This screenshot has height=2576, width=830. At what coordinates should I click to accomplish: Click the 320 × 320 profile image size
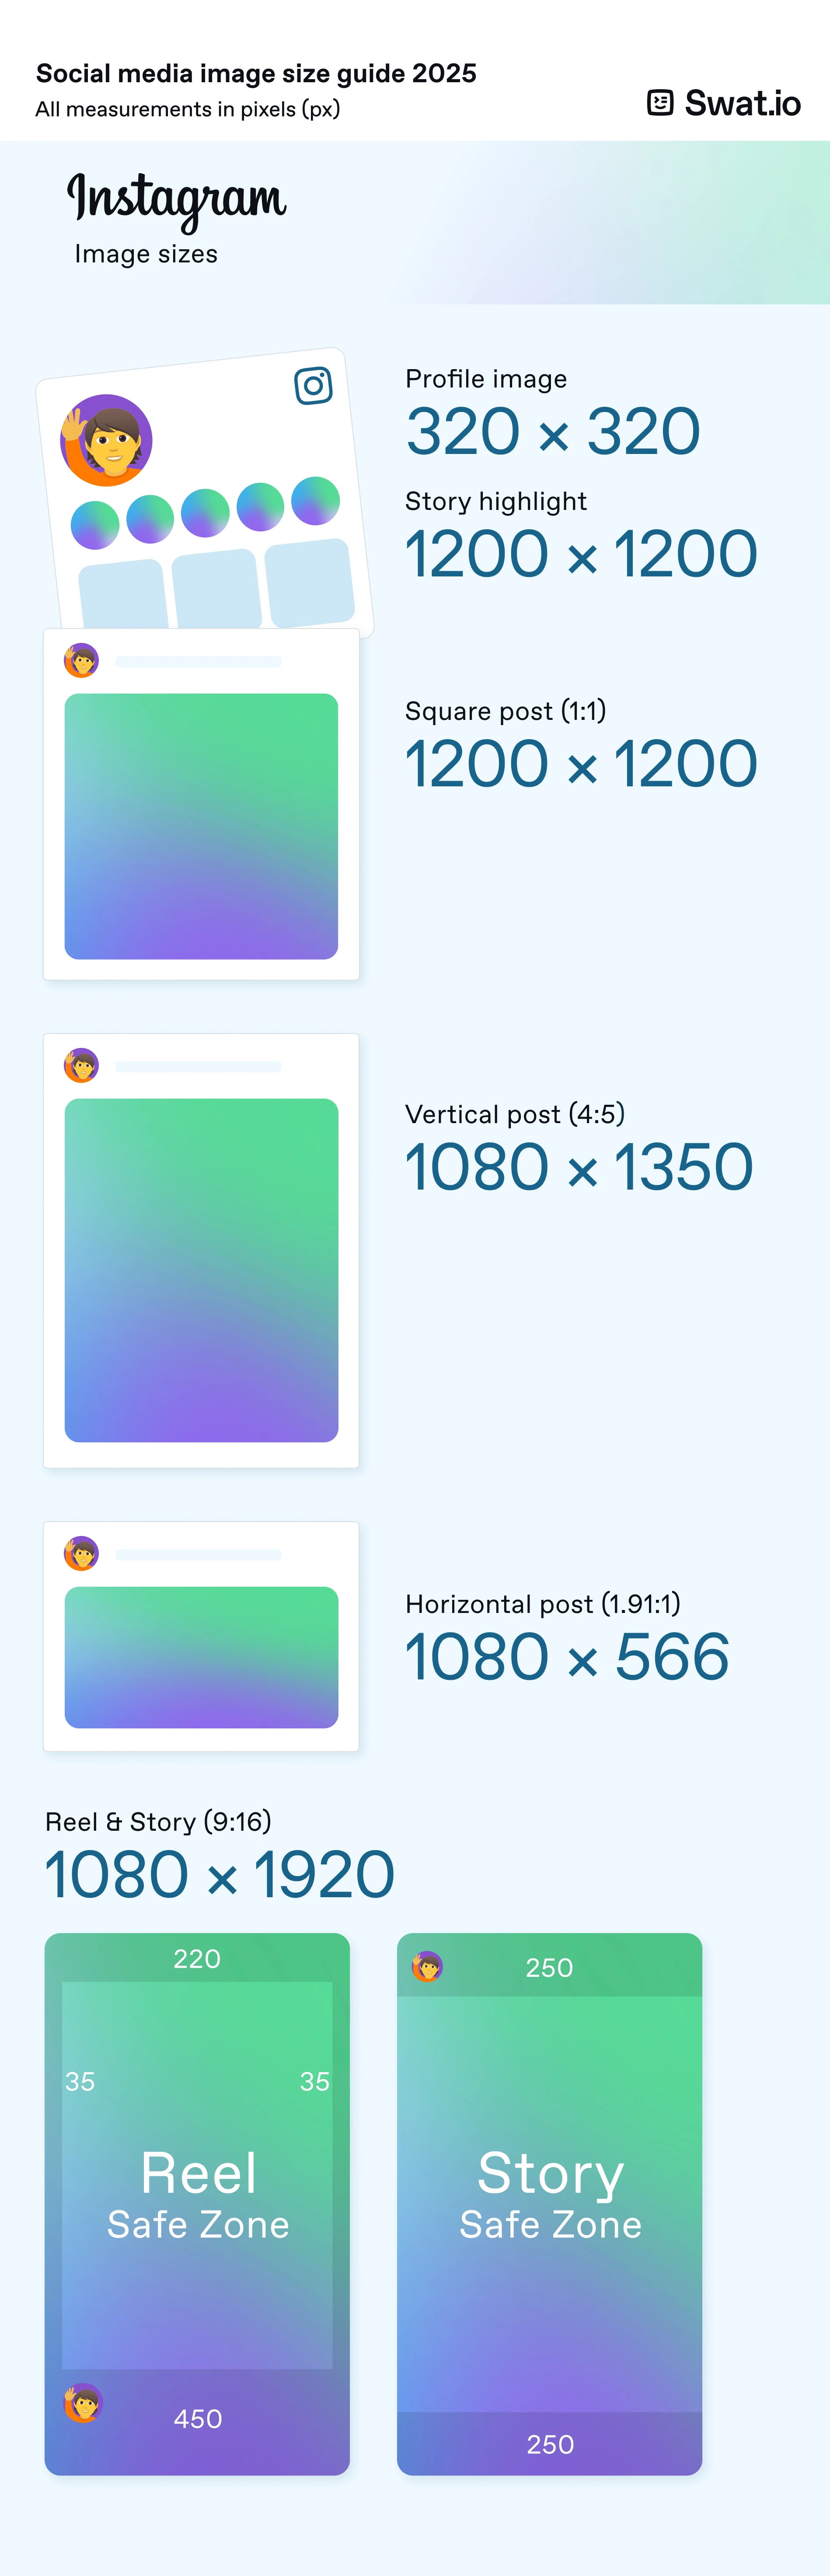553,431
